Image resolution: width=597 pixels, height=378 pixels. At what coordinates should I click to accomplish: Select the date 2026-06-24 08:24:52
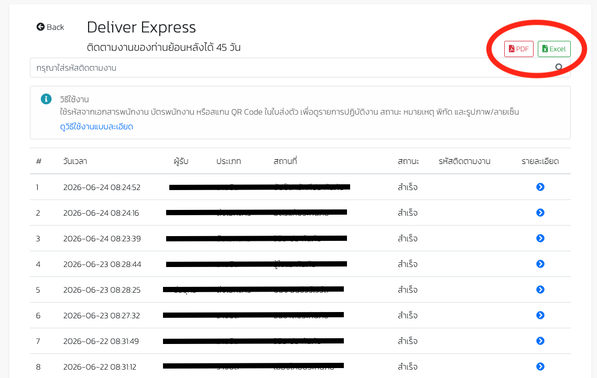(102, 187)
